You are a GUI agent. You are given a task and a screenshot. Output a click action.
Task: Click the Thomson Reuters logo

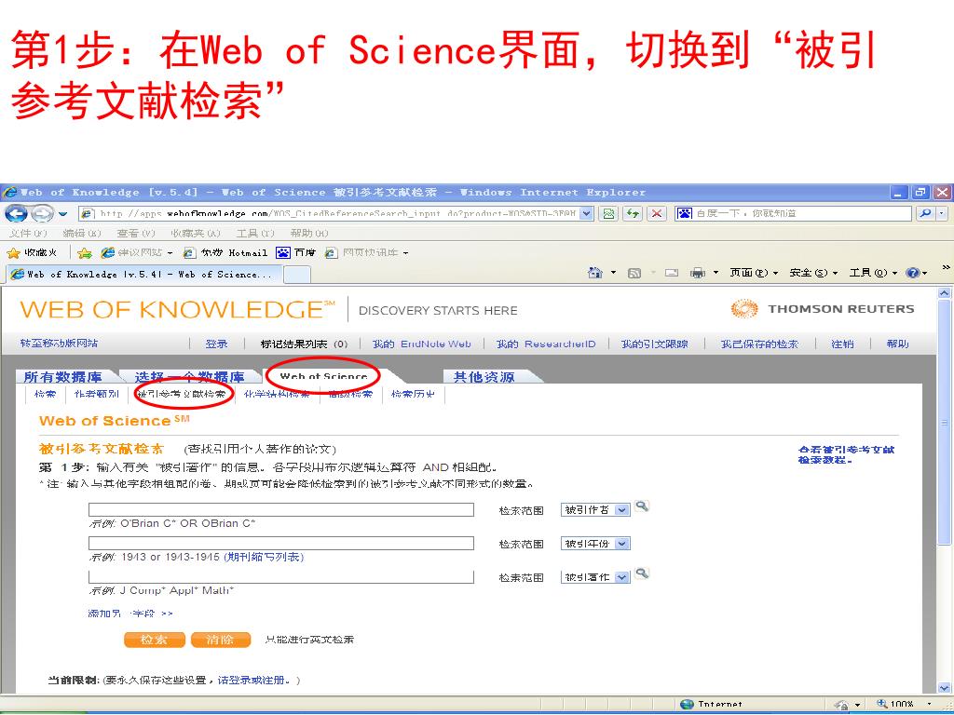[823, 309]
